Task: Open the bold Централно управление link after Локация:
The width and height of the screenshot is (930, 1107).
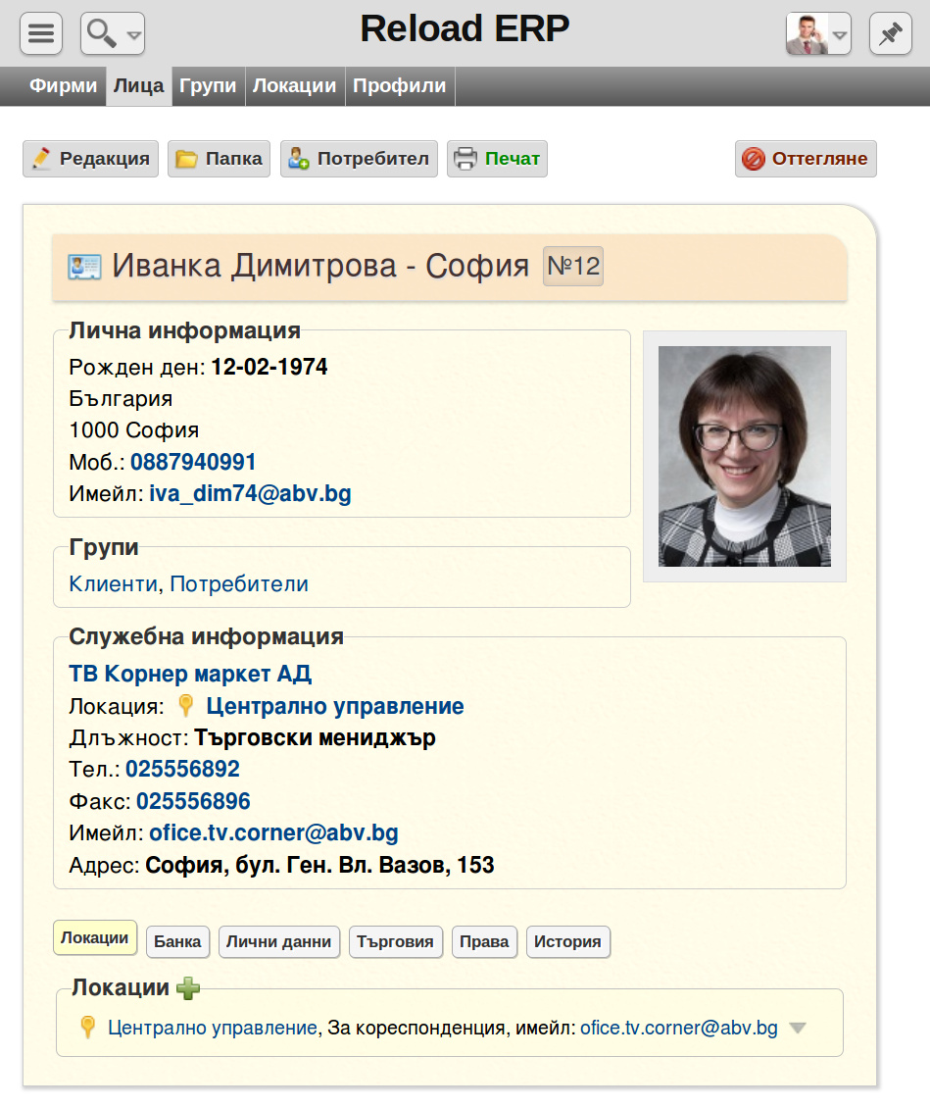Action: point(335,706)
